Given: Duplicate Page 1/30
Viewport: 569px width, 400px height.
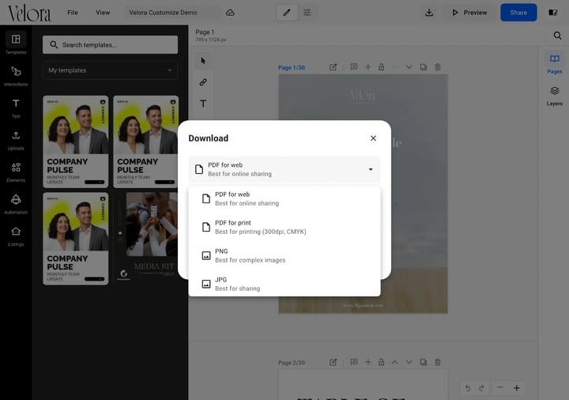Looking at the screenshot, I should coord(423,67).
